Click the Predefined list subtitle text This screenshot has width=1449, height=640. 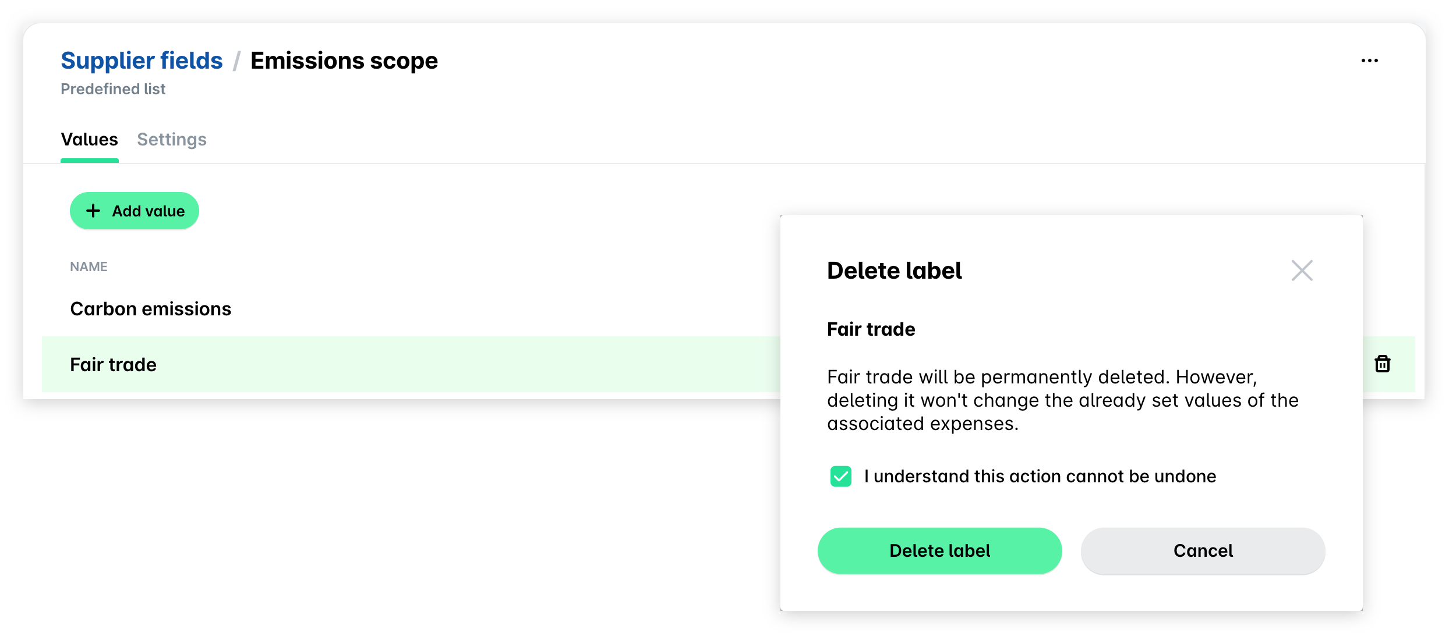(x=113, y=89)
